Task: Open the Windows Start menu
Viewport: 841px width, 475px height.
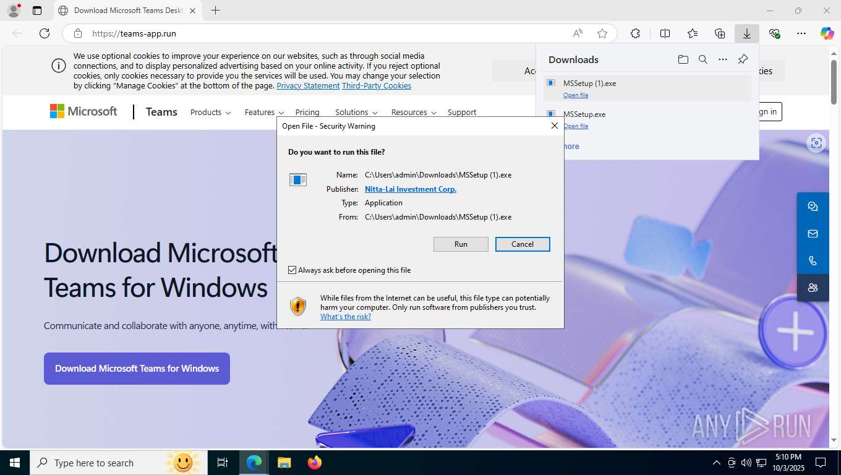Action: point(15,463)
